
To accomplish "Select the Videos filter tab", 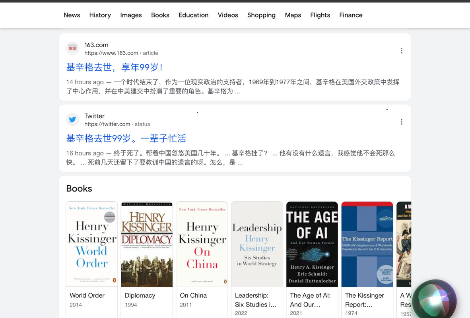I will point(228,15).
